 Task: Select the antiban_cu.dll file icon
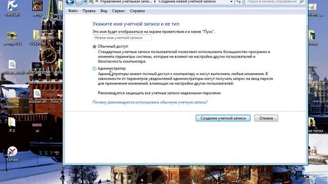coord(12,67)
